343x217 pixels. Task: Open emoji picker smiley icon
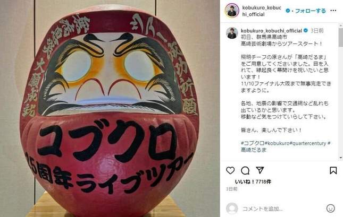[331, 209]
